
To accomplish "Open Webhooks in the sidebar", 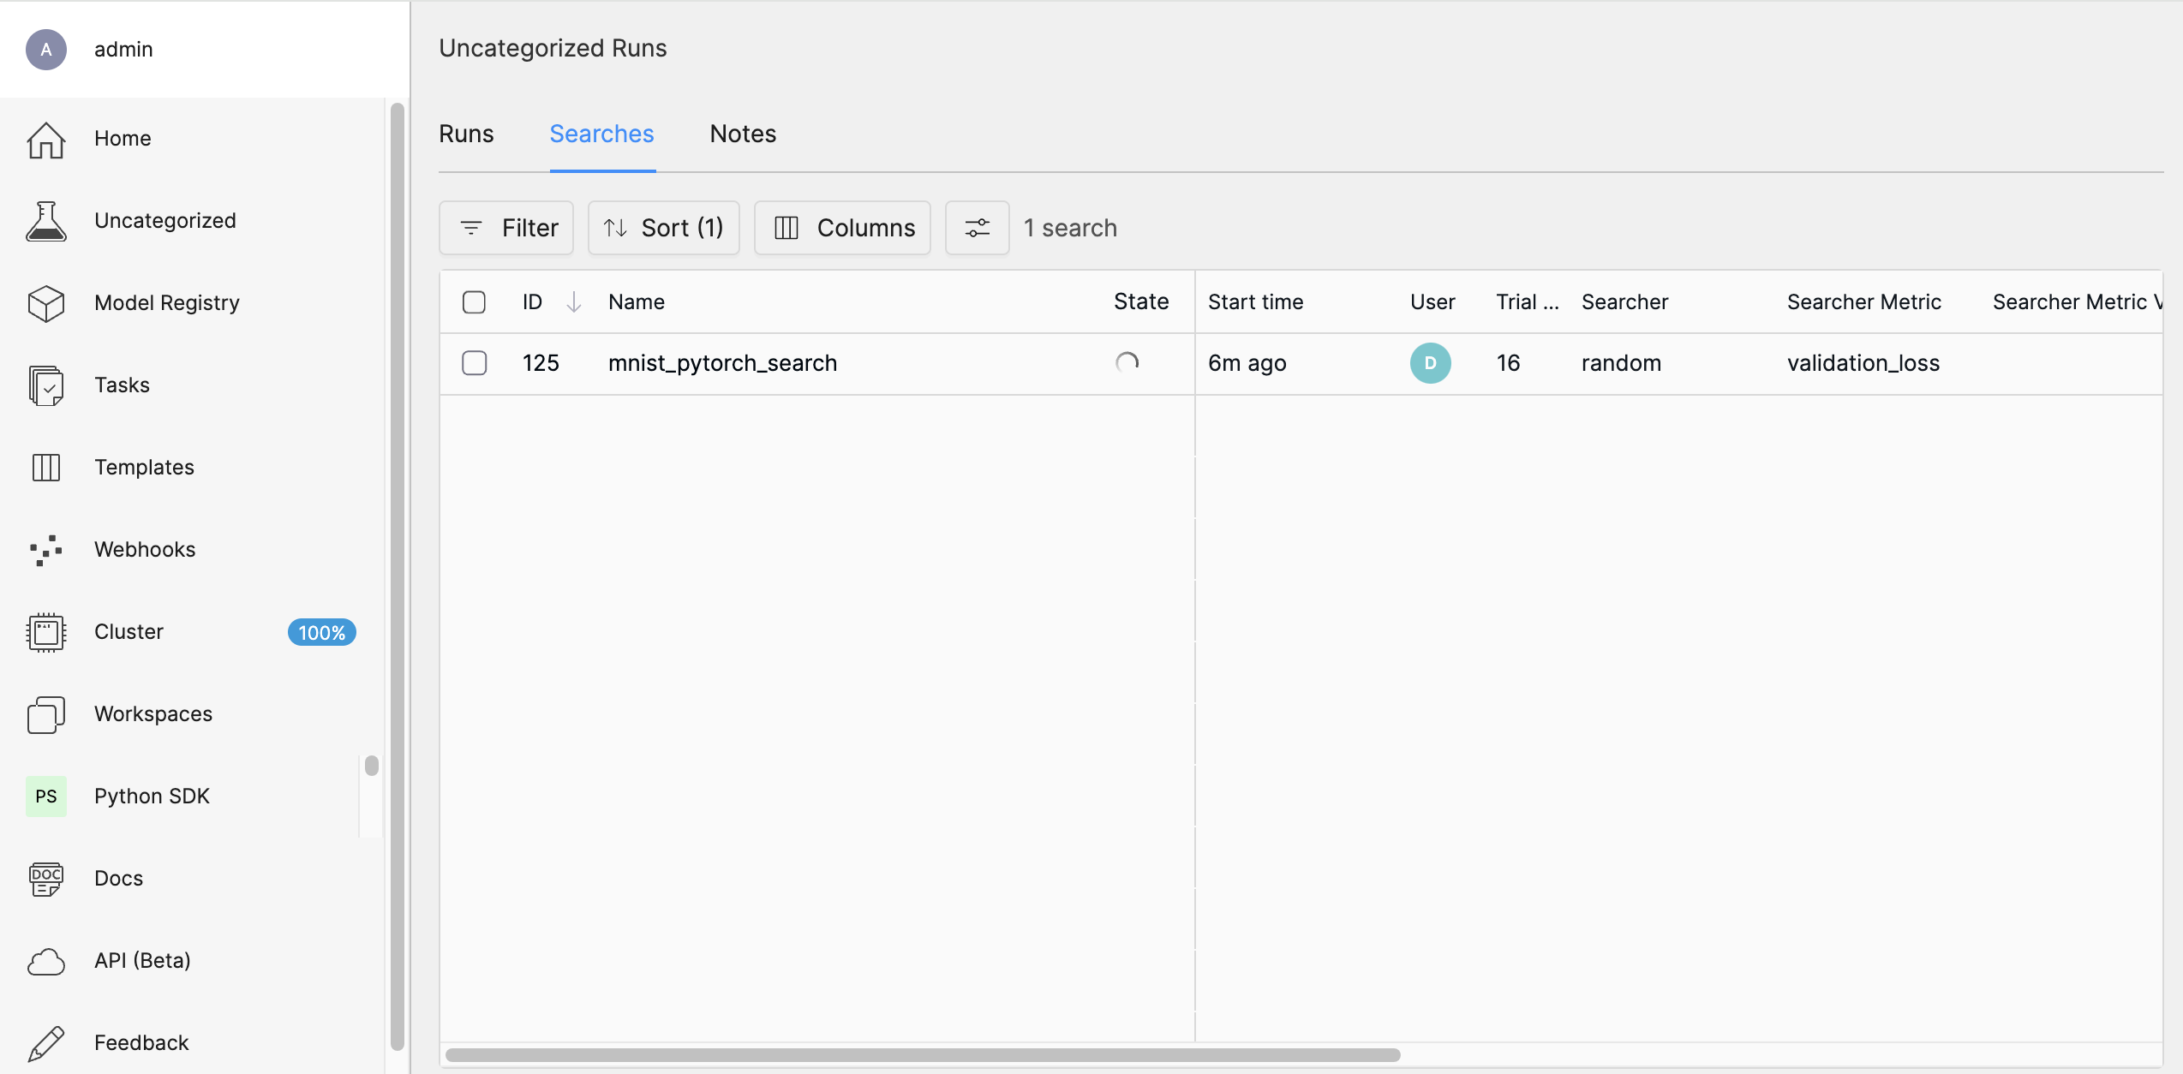I will click(x=146, y=550).
